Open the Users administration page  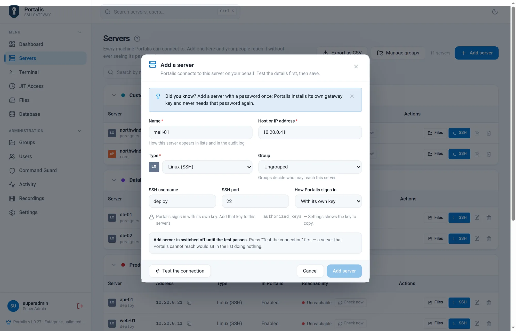click(45, 156)
